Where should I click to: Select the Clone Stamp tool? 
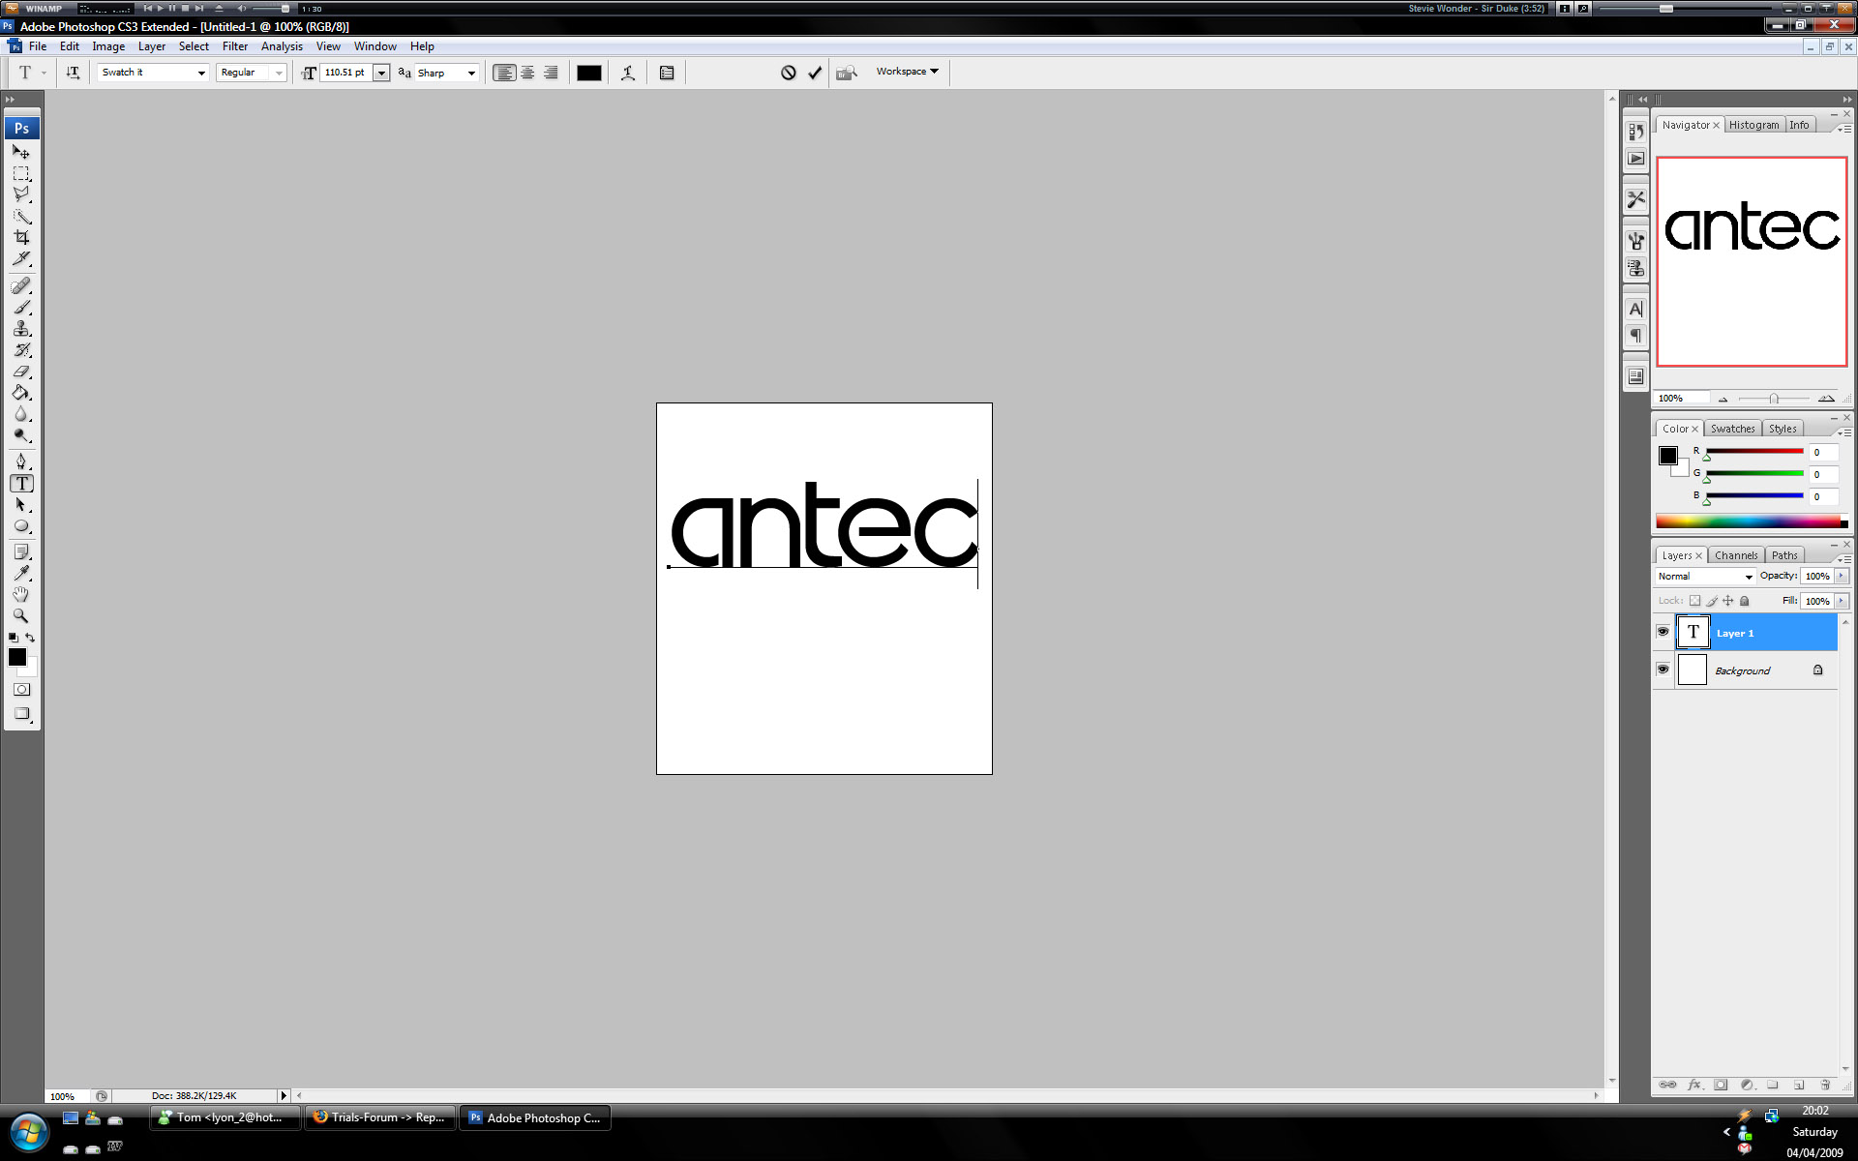tap(21, 328)
